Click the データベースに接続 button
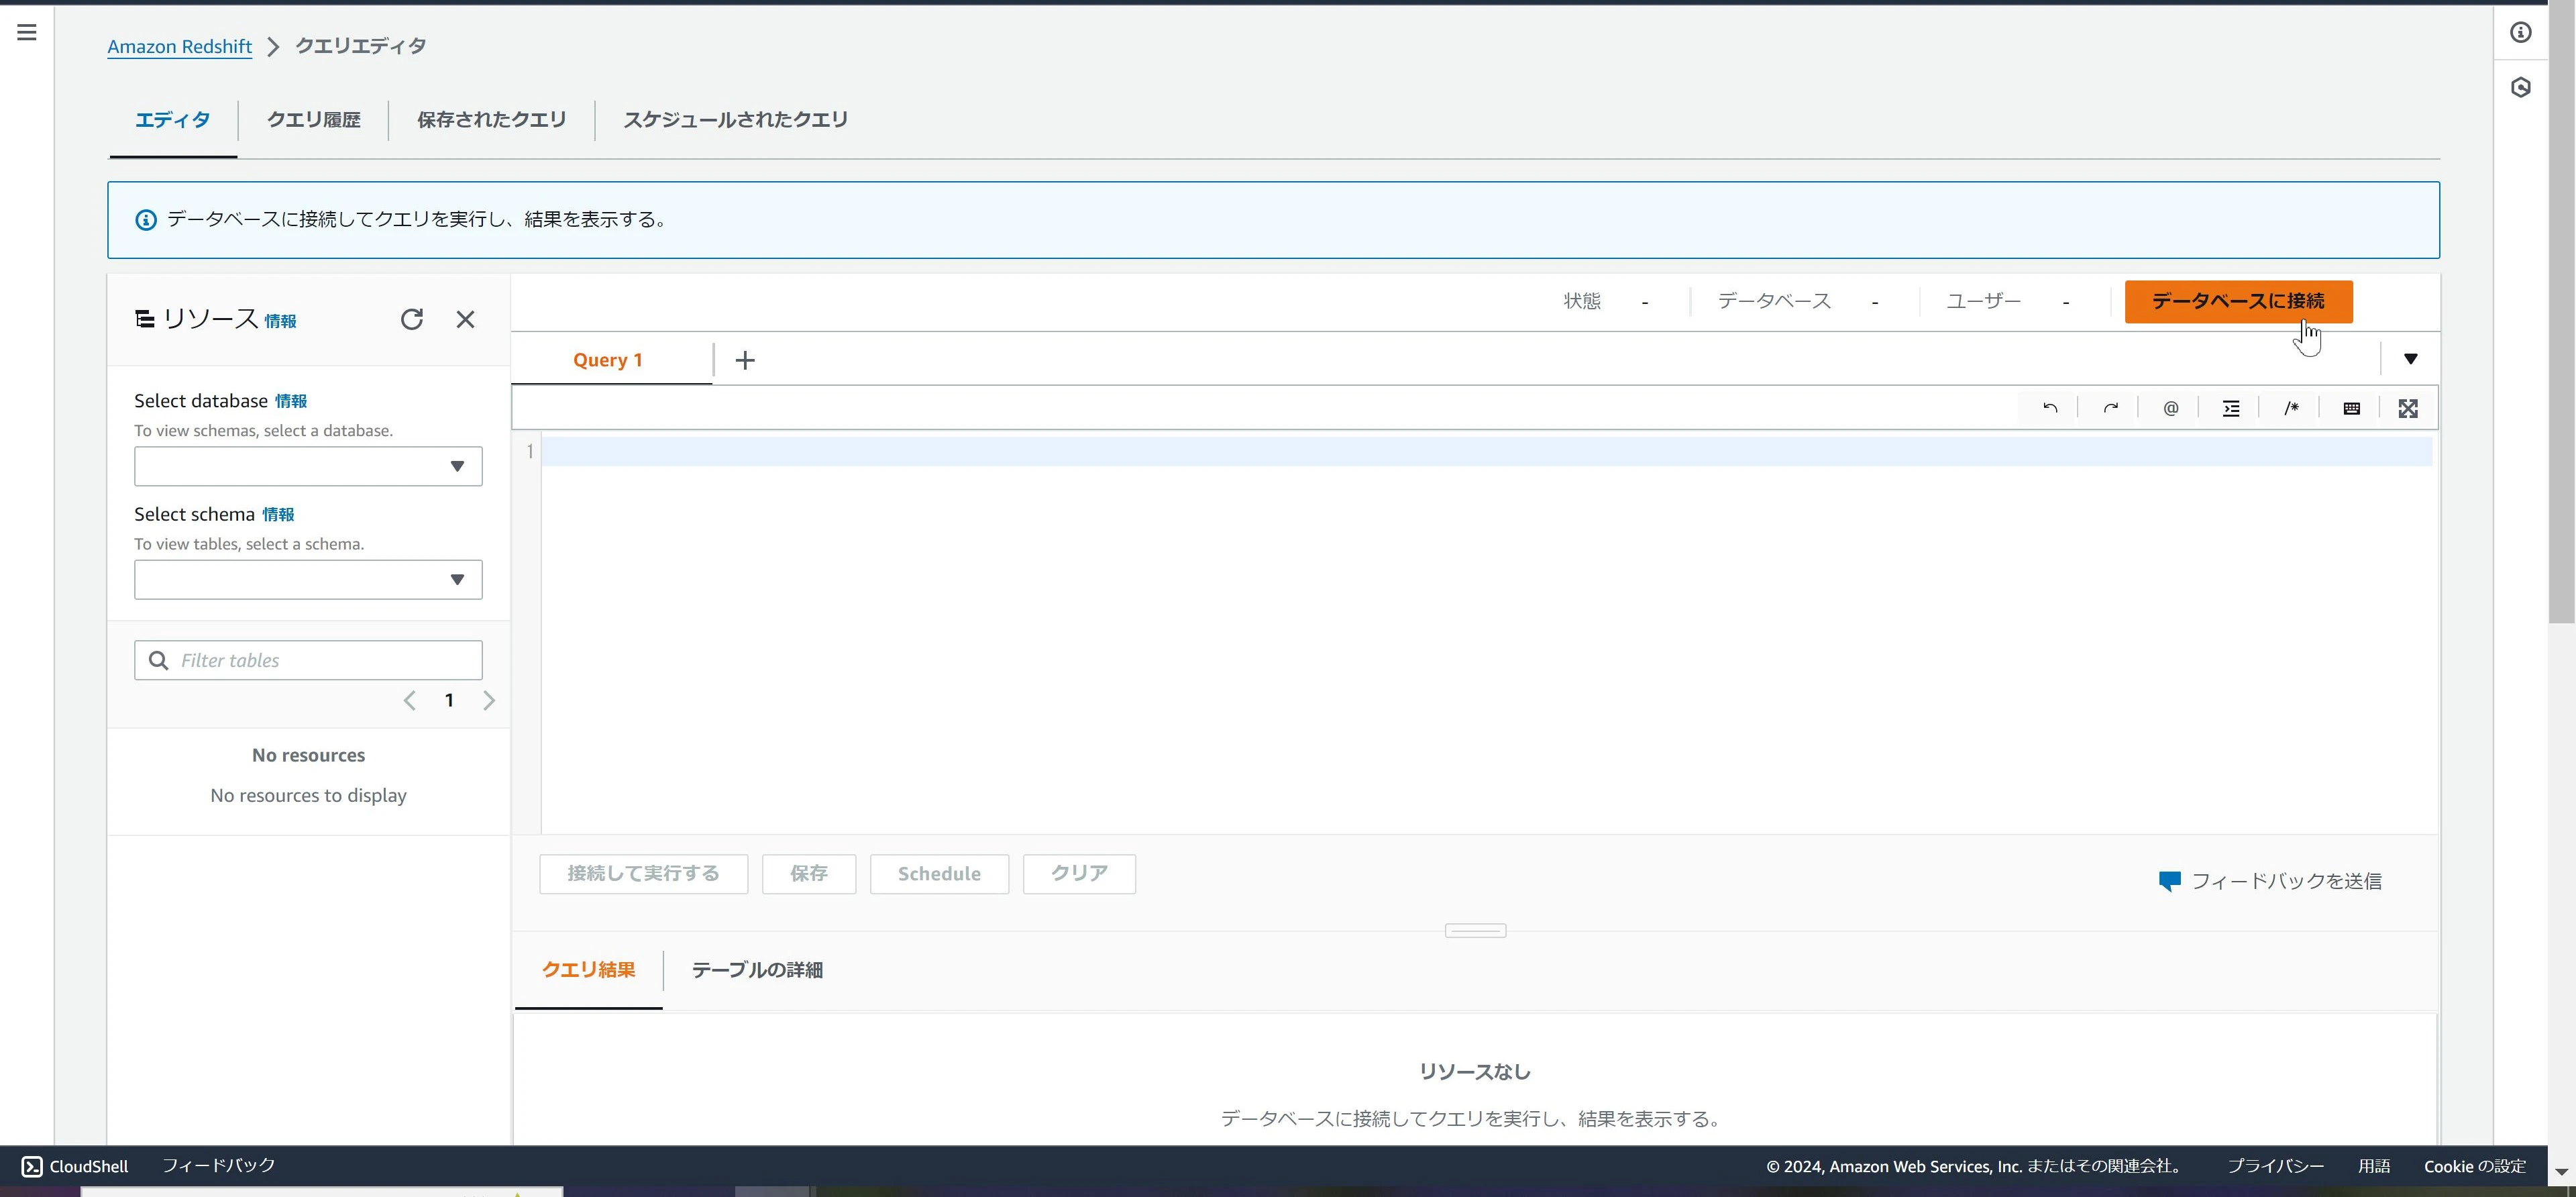 [2238, 301]
